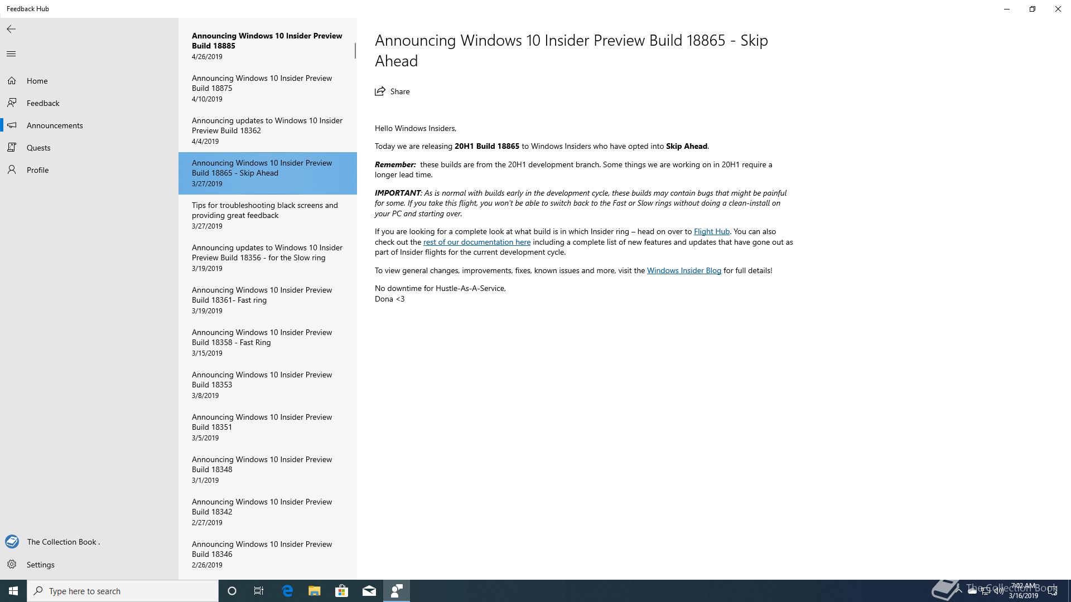Click the back arrow icon
1071x602 pixels.
tap(11, 29)
